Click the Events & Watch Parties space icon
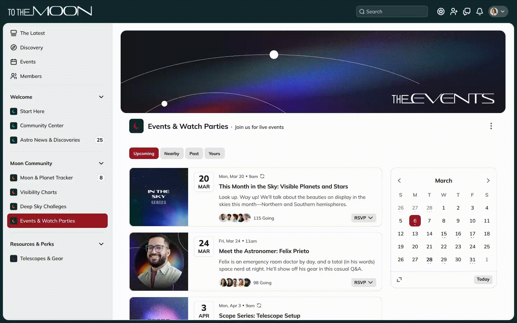The height and width of the screenshot is (323, 517). point(136,126)
